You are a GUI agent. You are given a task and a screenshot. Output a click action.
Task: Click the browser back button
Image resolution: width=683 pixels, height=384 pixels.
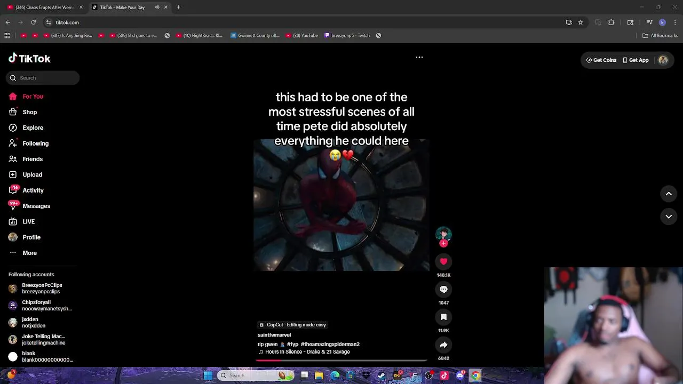point(8,22)
